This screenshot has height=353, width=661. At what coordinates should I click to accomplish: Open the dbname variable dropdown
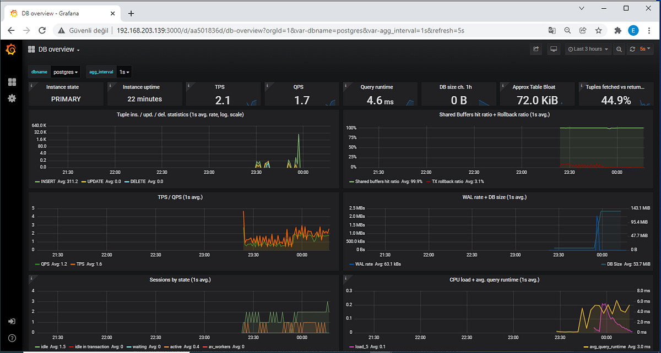coord(66,71)
